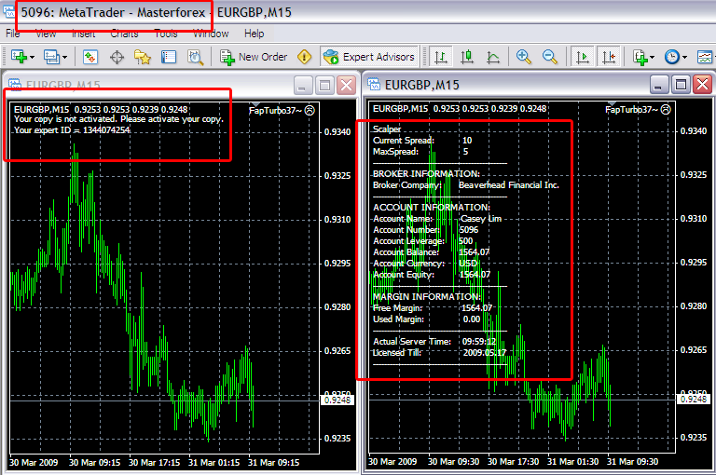Toggle the Market Watch window icon
716x475 pixels.
(89, 57)
